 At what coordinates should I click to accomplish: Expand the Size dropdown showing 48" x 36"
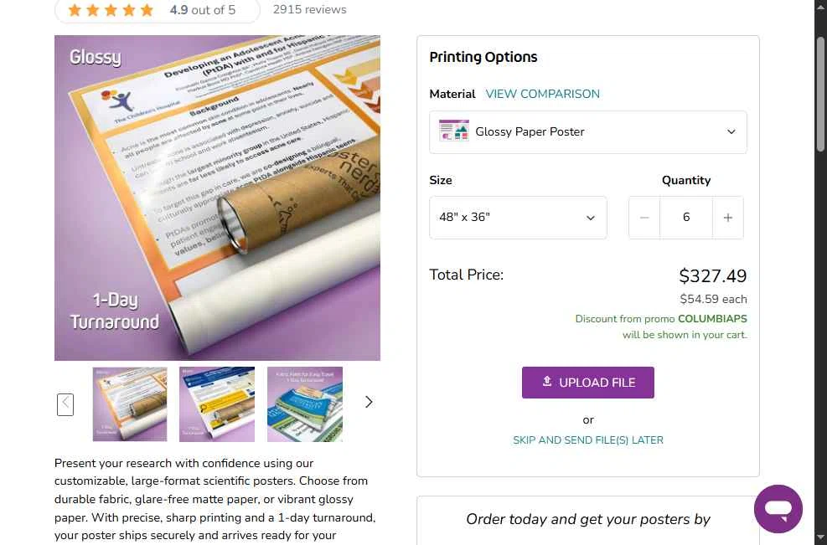[x=518, y=218]
